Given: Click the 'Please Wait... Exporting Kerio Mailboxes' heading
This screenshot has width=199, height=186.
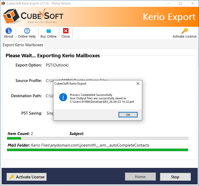Looking at the screenshot, I should [53, 56].
